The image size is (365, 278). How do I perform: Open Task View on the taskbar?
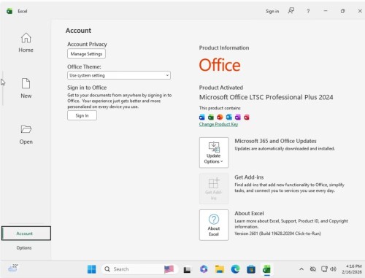click(187, 269)
